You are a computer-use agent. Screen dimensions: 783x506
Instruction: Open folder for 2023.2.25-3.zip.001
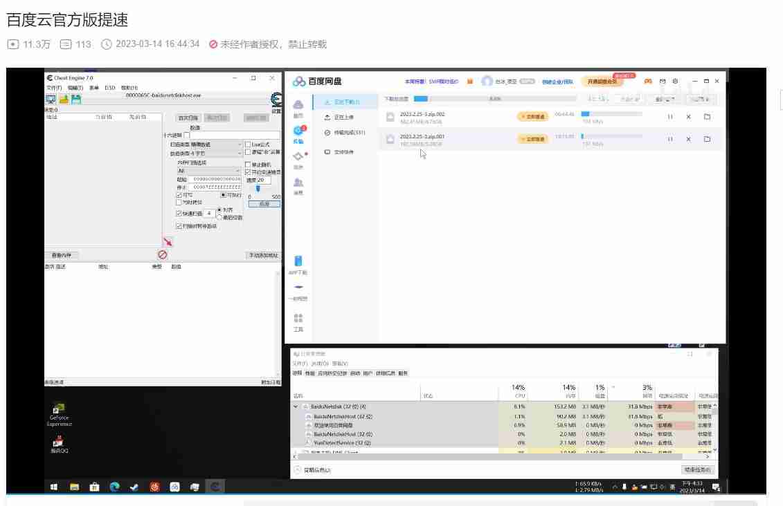[707, 139]
